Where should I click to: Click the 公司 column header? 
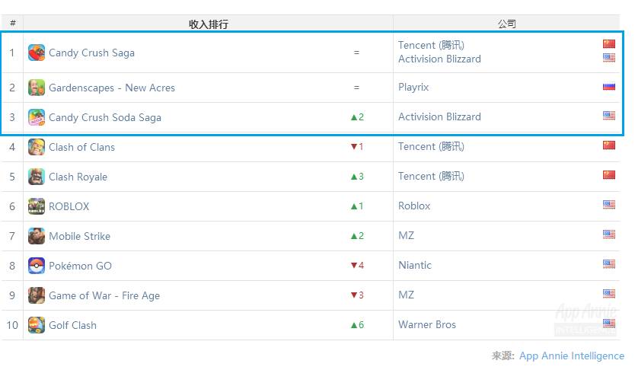coord(507,24)
